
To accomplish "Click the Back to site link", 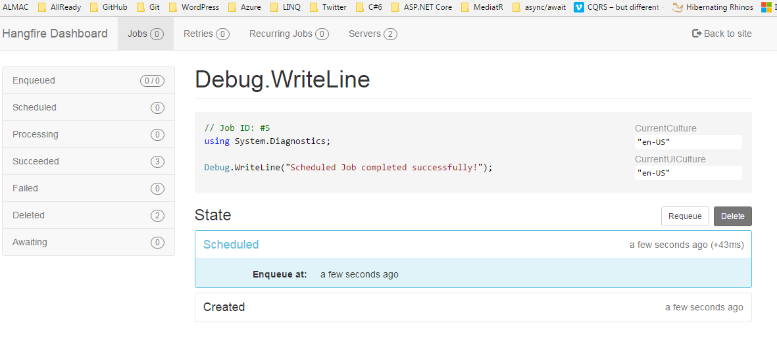I will pyautogui.click(x=722, y=34).
